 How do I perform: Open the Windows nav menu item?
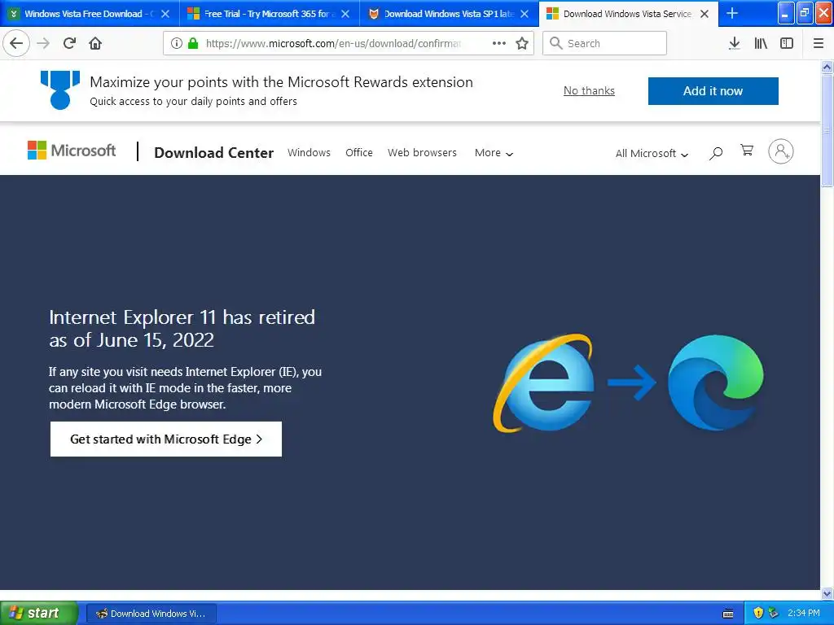pyautogui.click(x=309, y=152)
